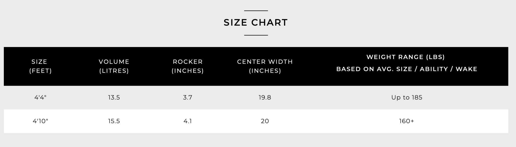Image resolution: width=516 pixels, height=147 pixels.
Task: Click the 'Up to 185' weight range
Action: coord(407,97)
